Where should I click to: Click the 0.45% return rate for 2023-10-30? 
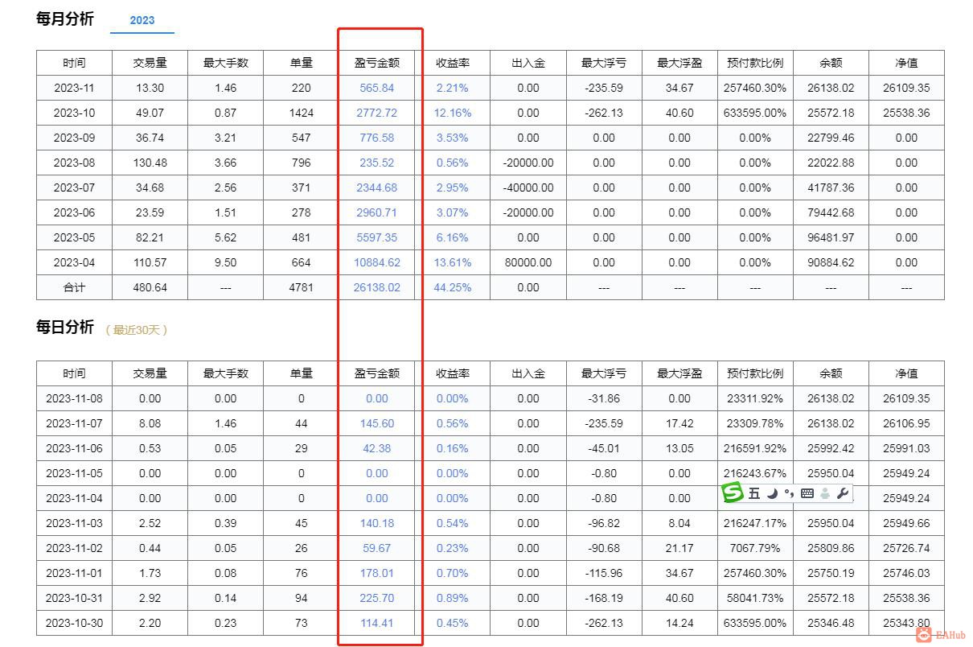pos(453,623)
